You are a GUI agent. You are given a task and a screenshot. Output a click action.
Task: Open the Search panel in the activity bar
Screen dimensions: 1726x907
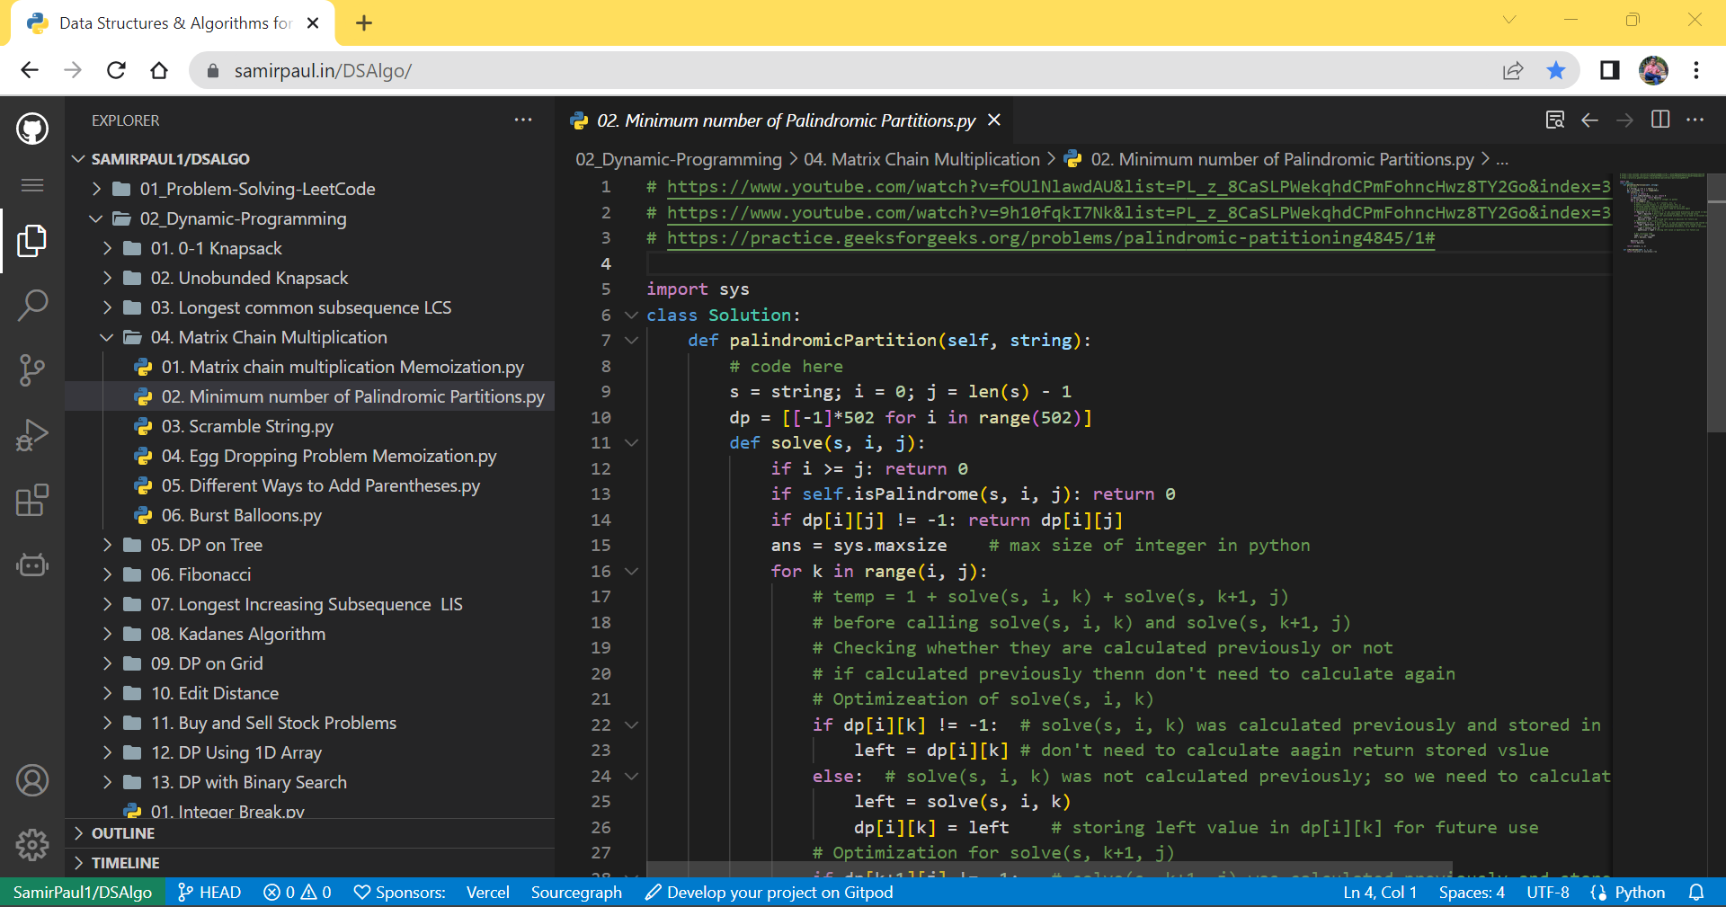click(x=32, y=305)
